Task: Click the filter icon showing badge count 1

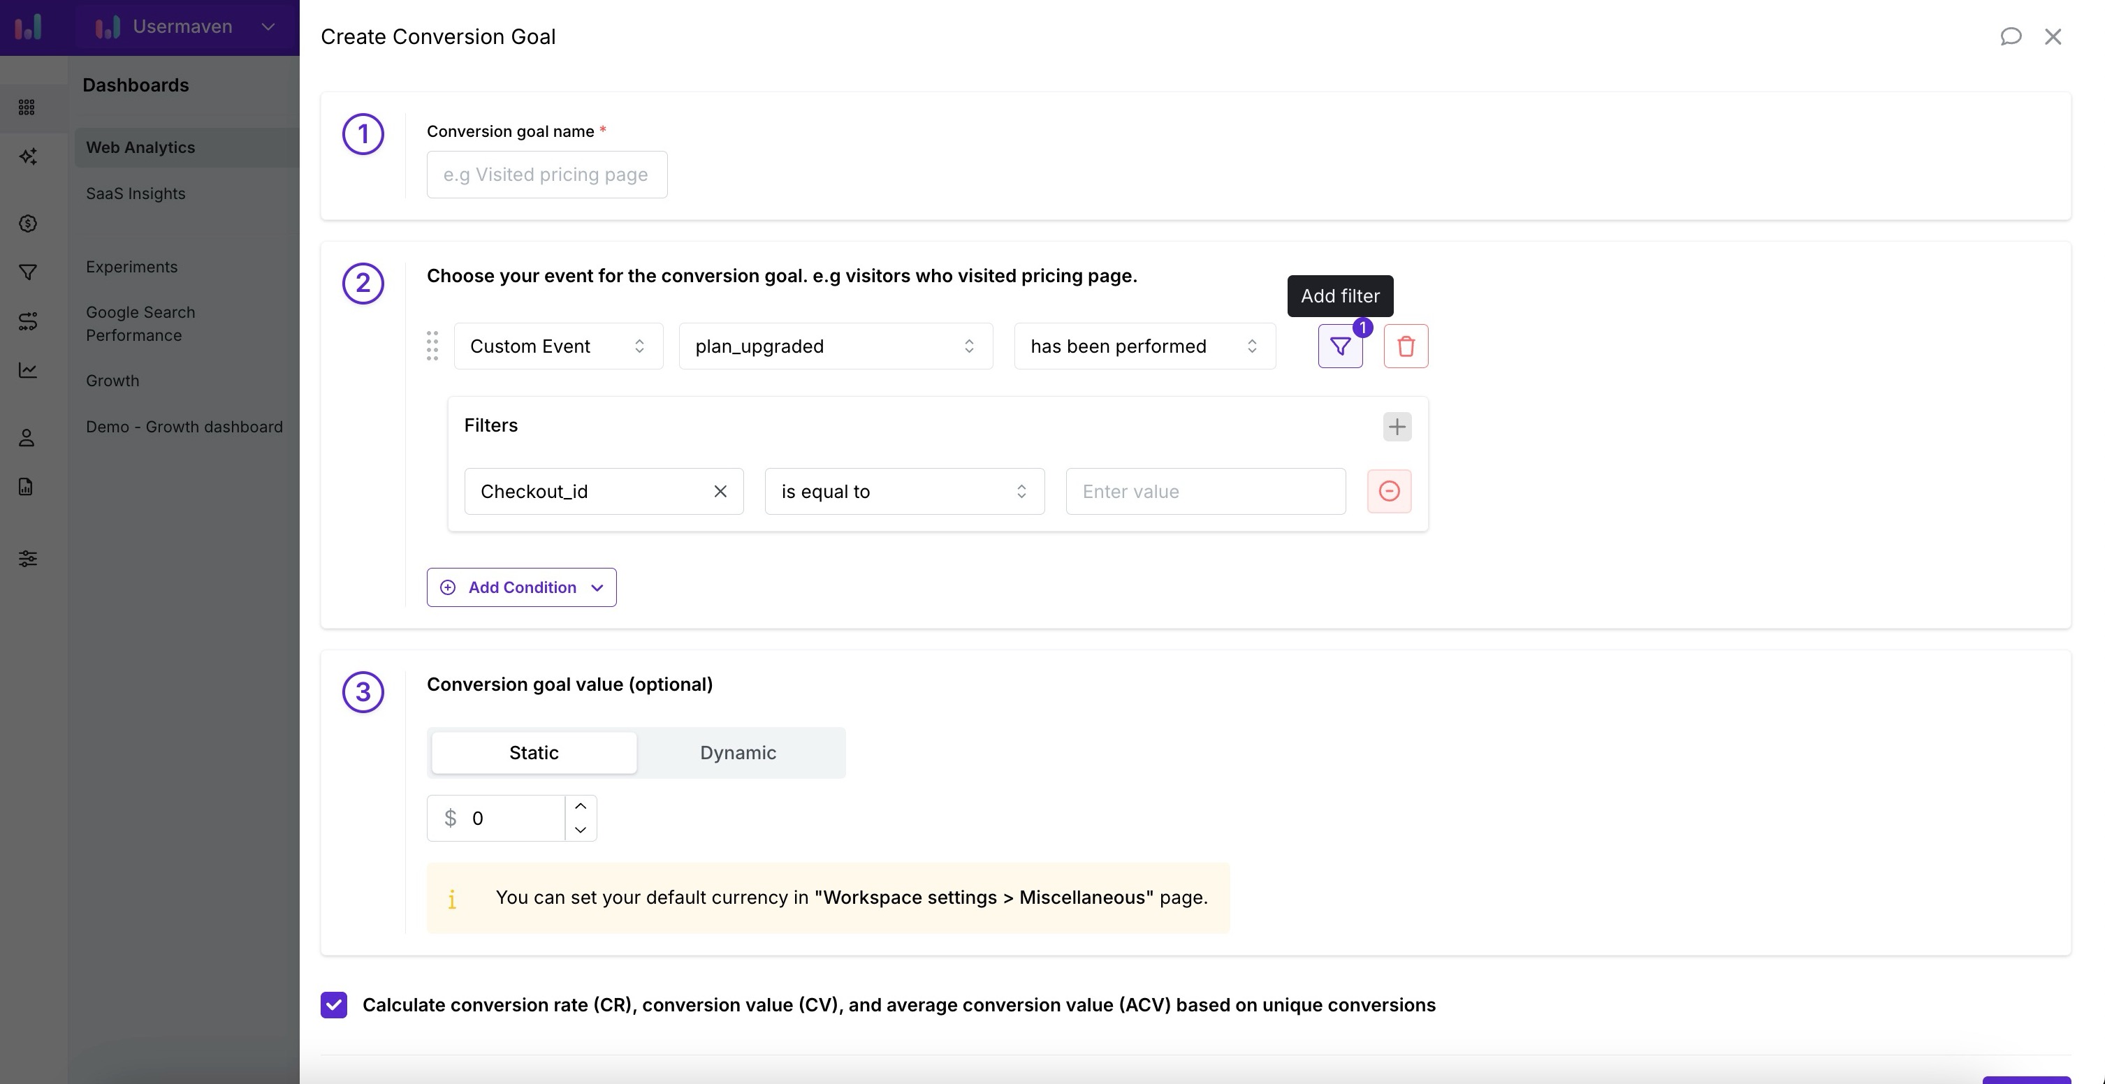Action: (1339, 346)
